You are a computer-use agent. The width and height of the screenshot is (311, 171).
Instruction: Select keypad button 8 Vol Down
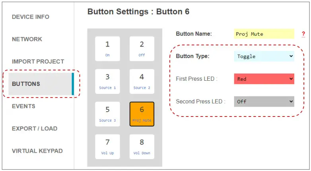[142, 147]
